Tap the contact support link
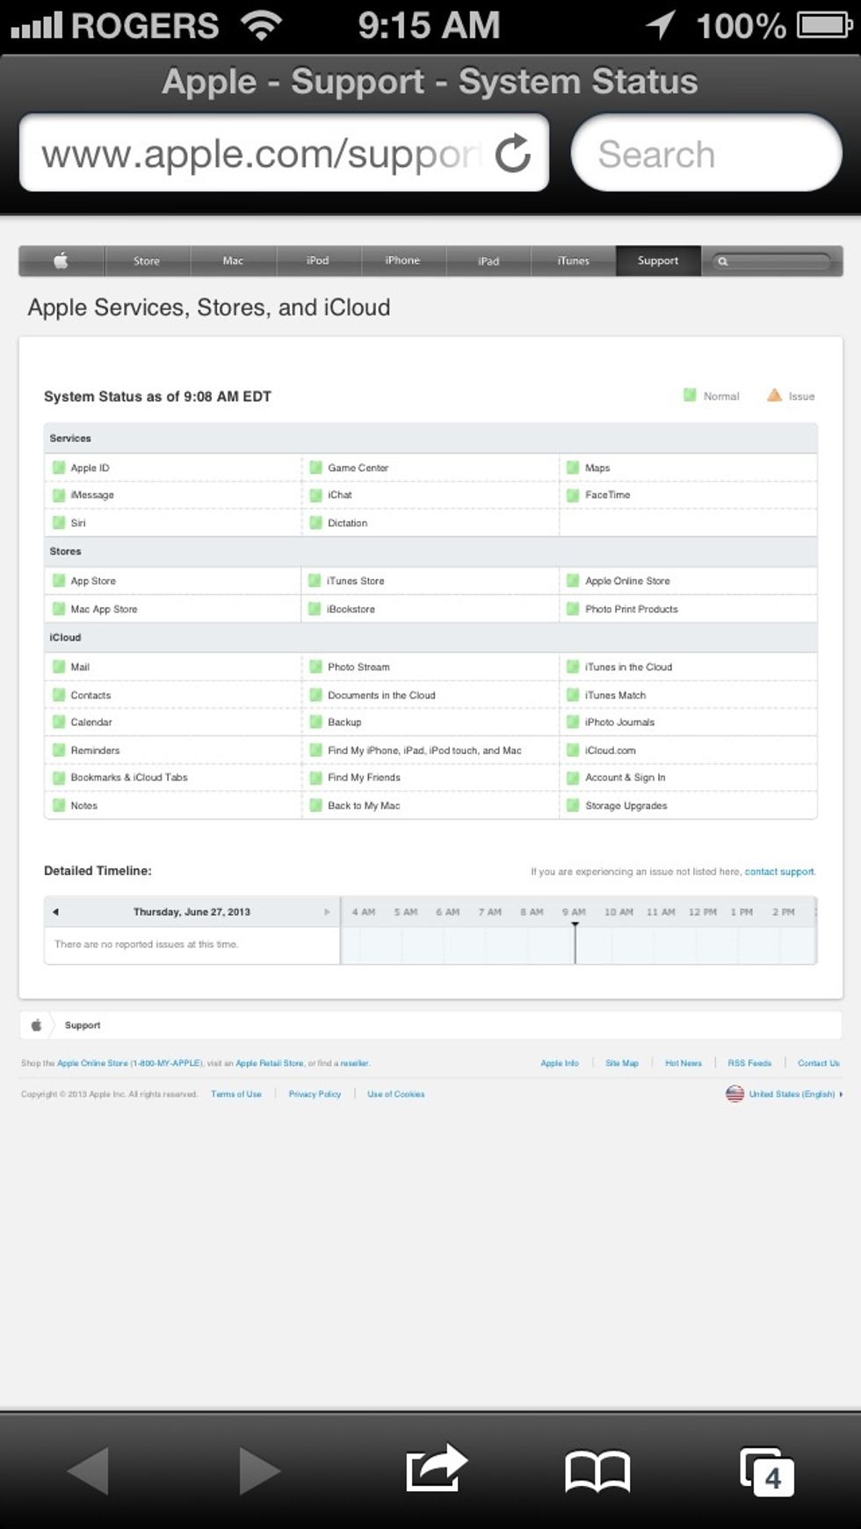Screen dimensions: 861x1529 [779, 872]
